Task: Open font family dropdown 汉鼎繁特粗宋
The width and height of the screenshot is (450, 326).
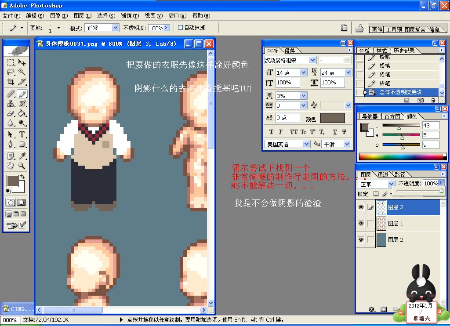Action: [312, 60]
